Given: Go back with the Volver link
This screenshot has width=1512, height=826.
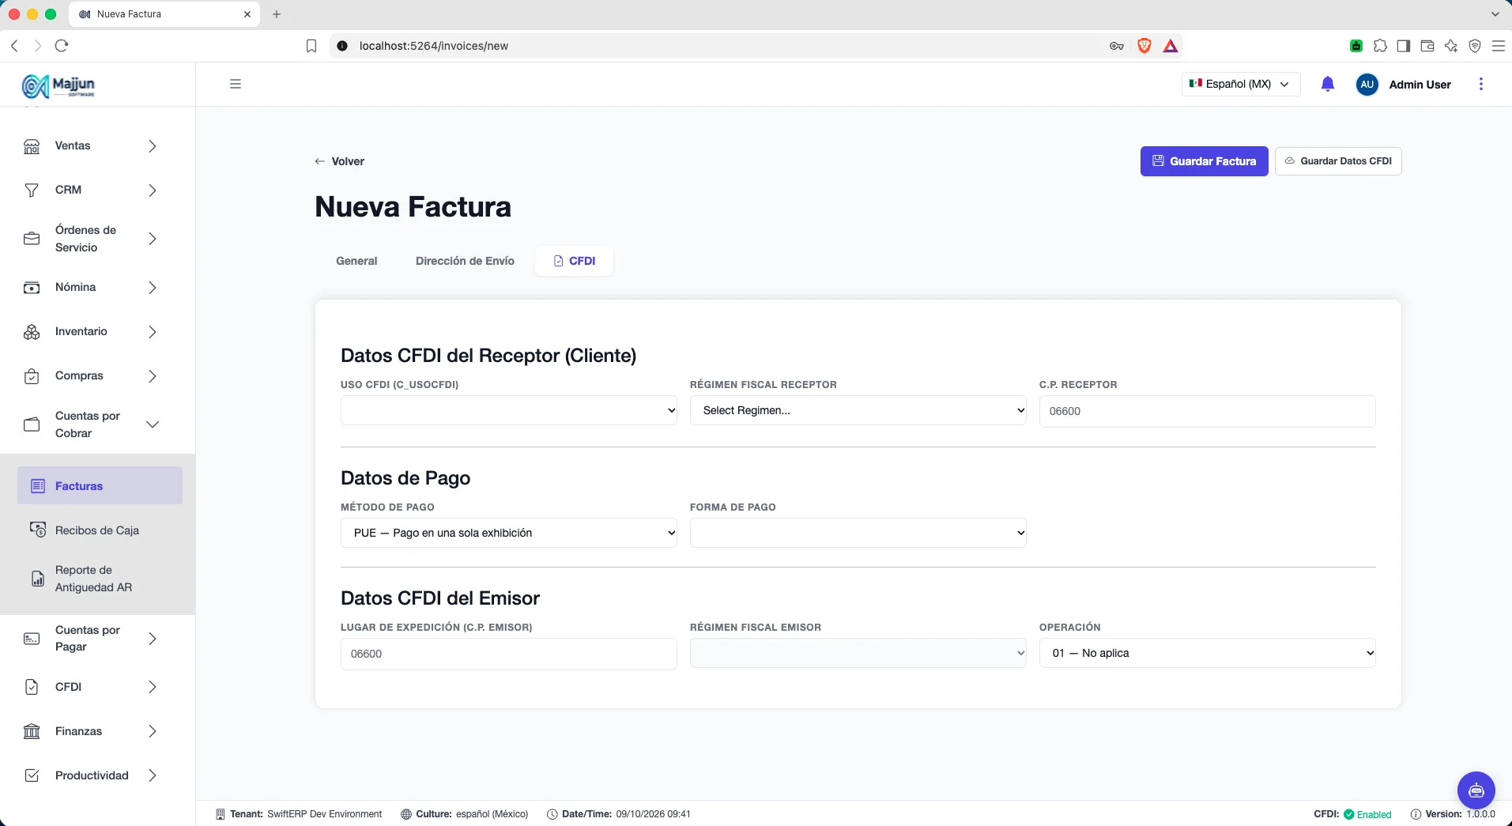Looking at the screenshot, I should pos(340,161).
